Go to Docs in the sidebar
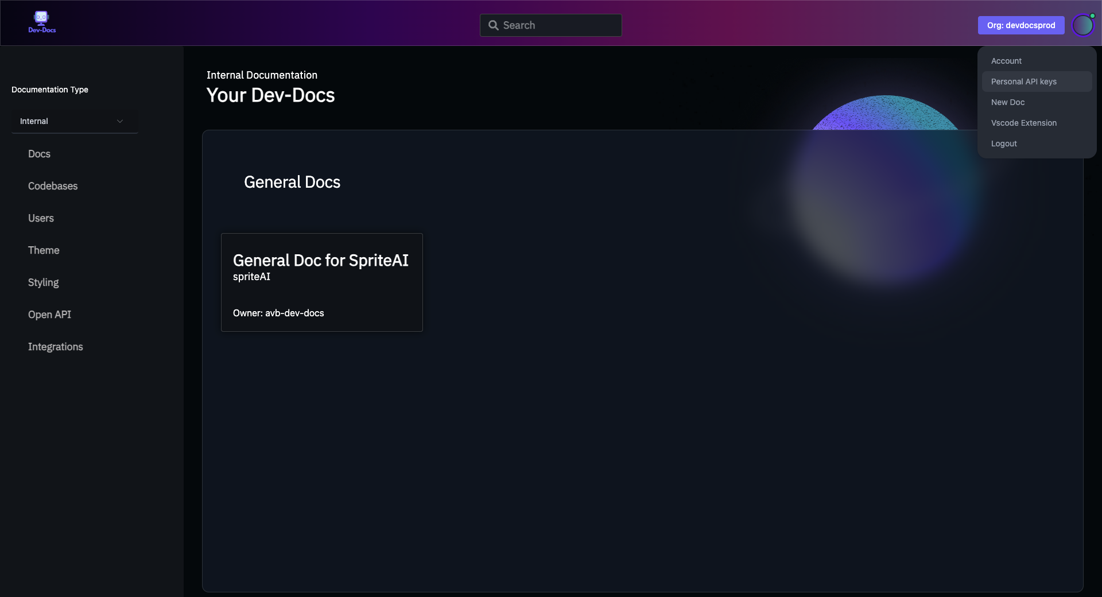 coord(39,154)
